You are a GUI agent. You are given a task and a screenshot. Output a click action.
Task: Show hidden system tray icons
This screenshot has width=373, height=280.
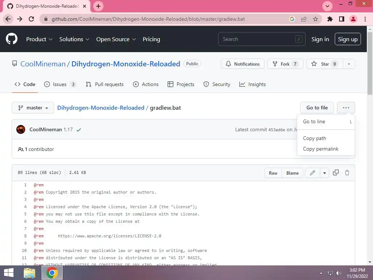pyautogui.click(x=321, y=273)
